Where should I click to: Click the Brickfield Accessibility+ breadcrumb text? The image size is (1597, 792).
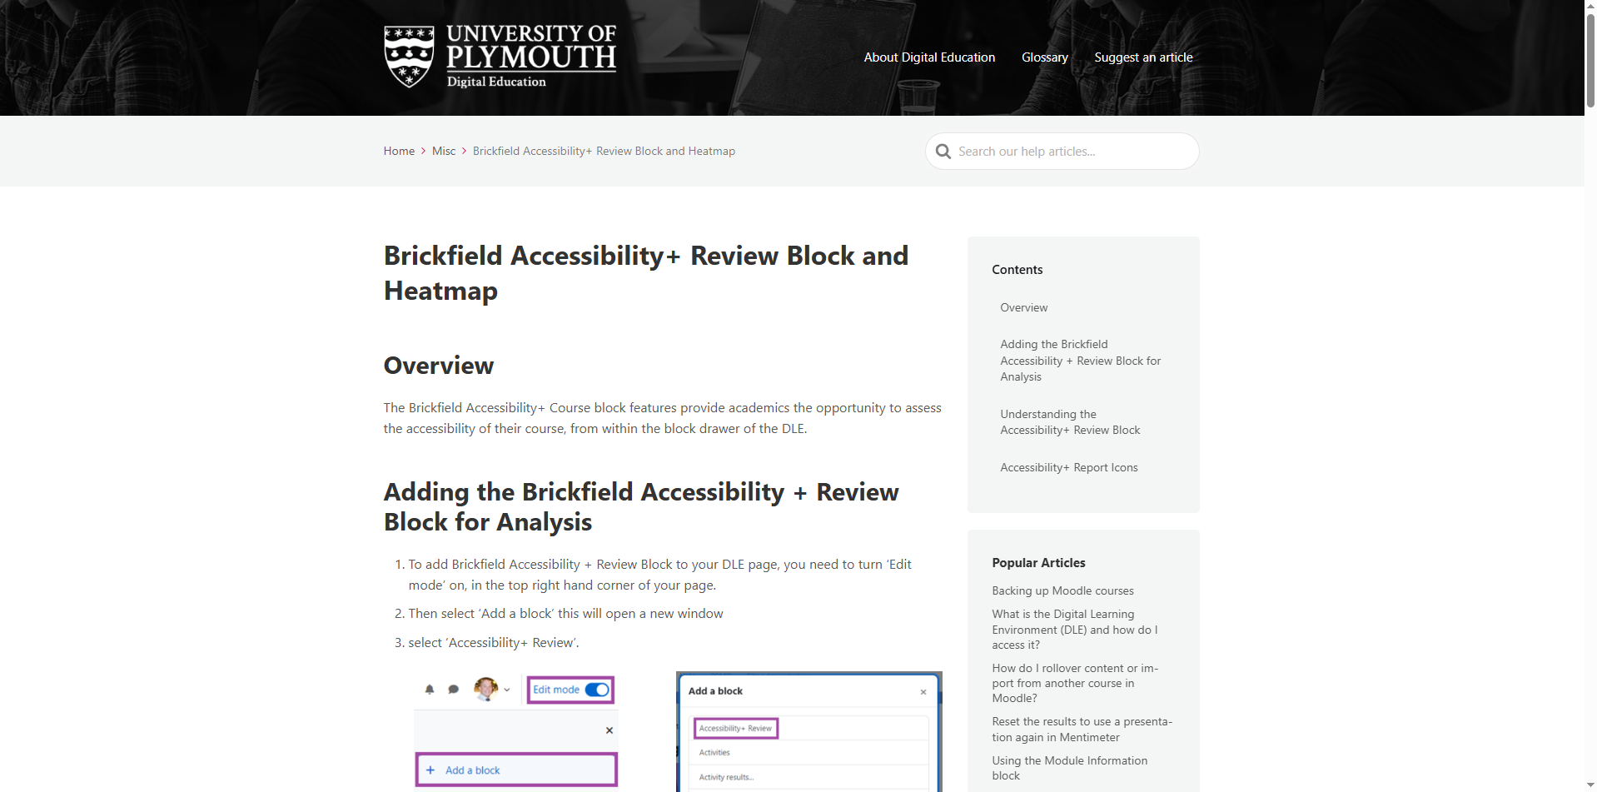click(x=604, y=151)
